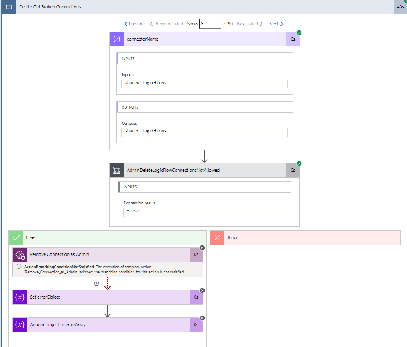Select the loop icon beside Delete Old Broken Connections
Screen dimensions: 407x347
tap(8, 7)
